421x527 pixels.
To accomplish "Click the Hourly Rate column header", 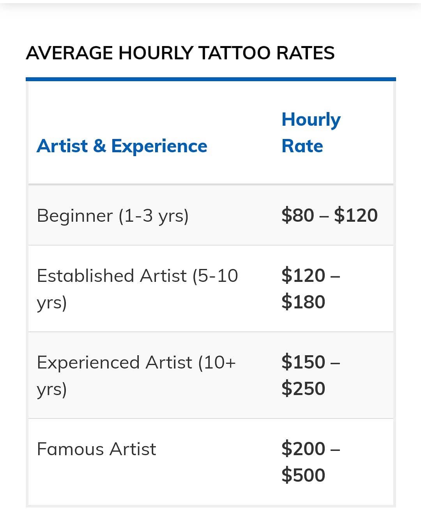I will point(311,132).
